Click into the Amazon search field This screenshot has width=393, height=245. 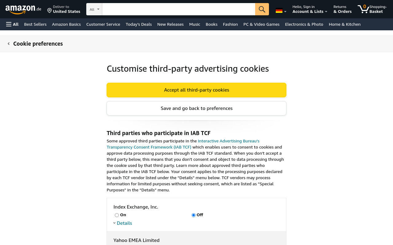tap(179, 9)
